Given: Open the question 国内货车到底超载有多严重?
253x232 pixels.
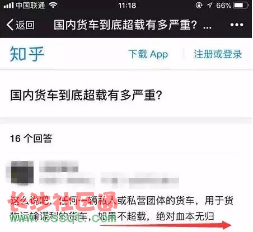Looking at the screenshot, I should 86,95.
